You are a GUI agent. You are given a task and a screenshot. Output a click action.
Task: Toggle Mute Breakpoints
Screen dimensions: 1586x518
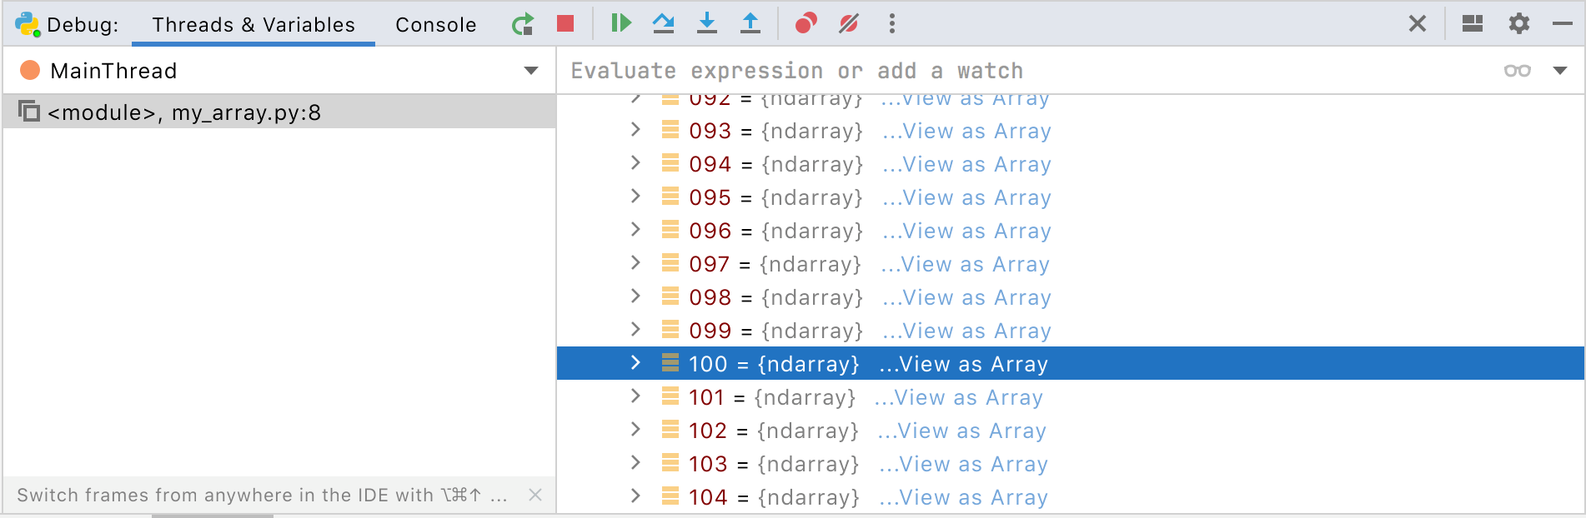pyautogui.click(x=849, y=23)
